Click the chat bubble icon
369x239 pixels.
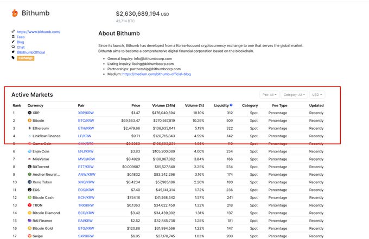[13, 47]
